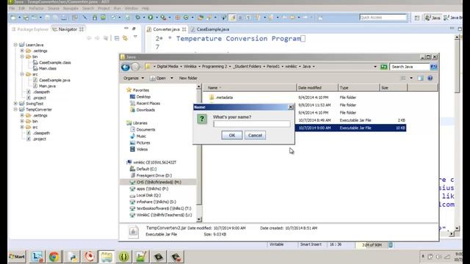Click the garbage collector trash icon in the status bar
Image resolution: width=470 pixels, height=264 pixels.
[x=391, y=245]
